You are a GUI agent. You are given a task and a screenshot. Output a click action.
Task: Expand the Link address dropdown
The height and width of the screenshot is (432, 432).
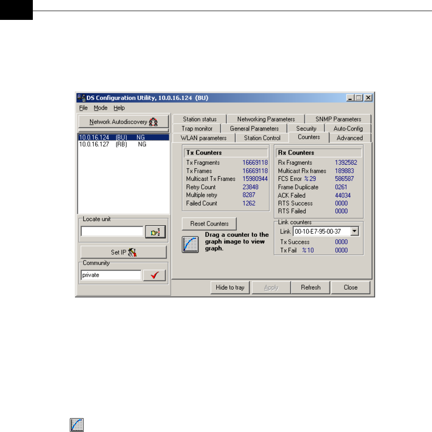point(355,231)
